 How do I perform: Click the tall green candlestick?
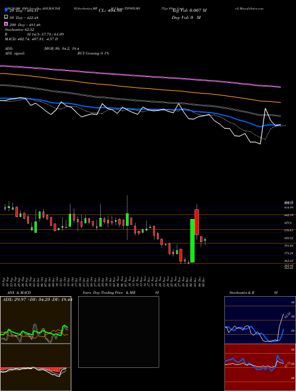tap(192, 241)
